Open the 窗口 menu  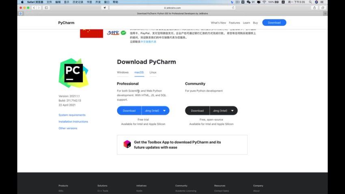[107, 2]
